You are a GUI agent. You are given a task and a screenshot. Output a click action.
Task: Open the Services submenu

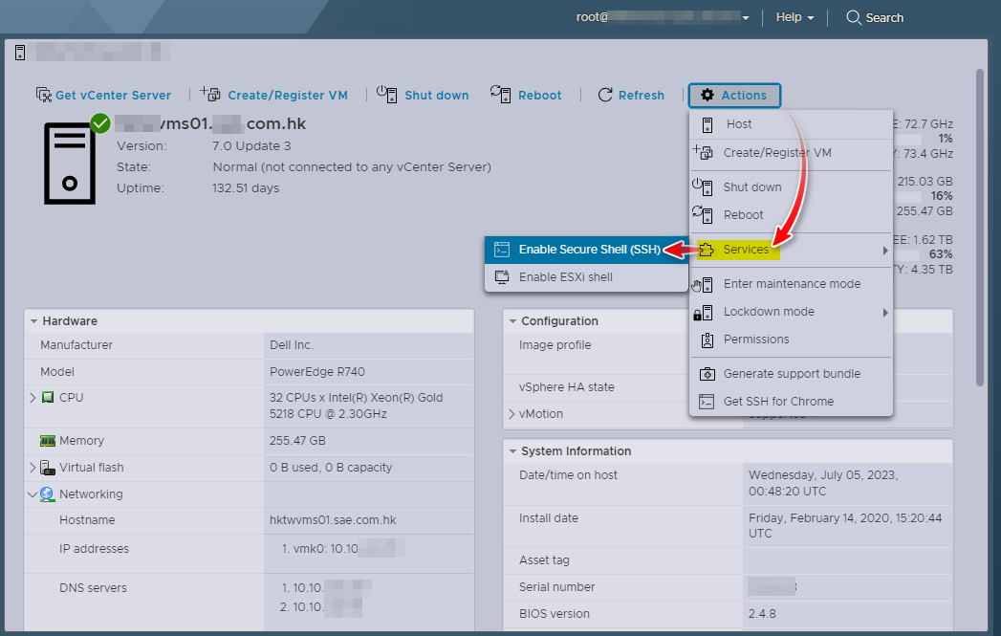tap(746, 250)
